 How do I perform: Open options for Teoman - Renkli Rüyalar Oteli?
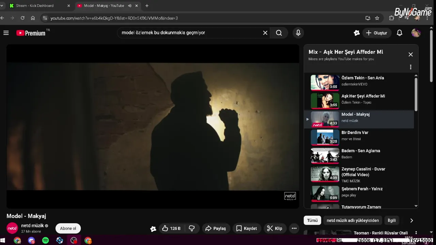(416, 233)
